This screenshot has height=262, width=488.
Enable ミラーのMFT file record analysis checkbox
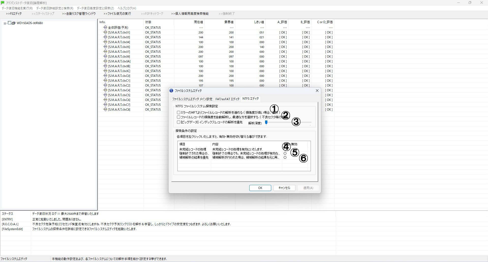point(178,112)
